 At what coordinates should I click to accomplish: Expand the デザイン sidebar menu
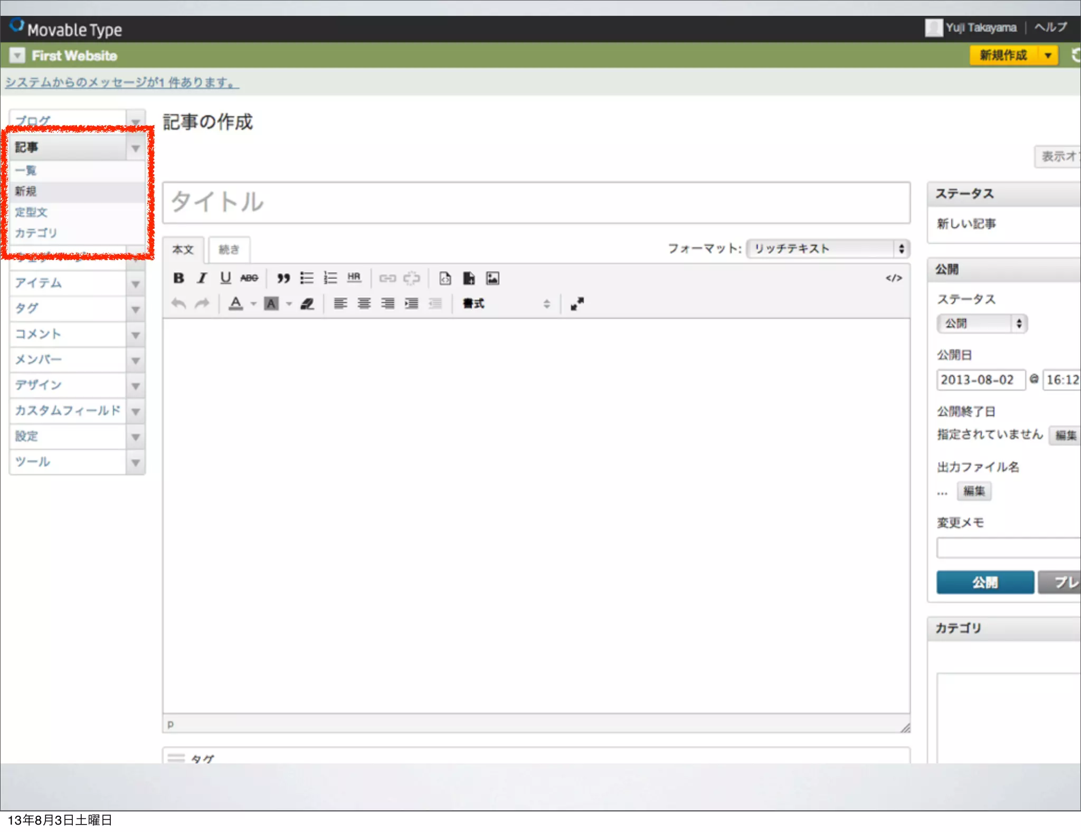coord(135,385)
